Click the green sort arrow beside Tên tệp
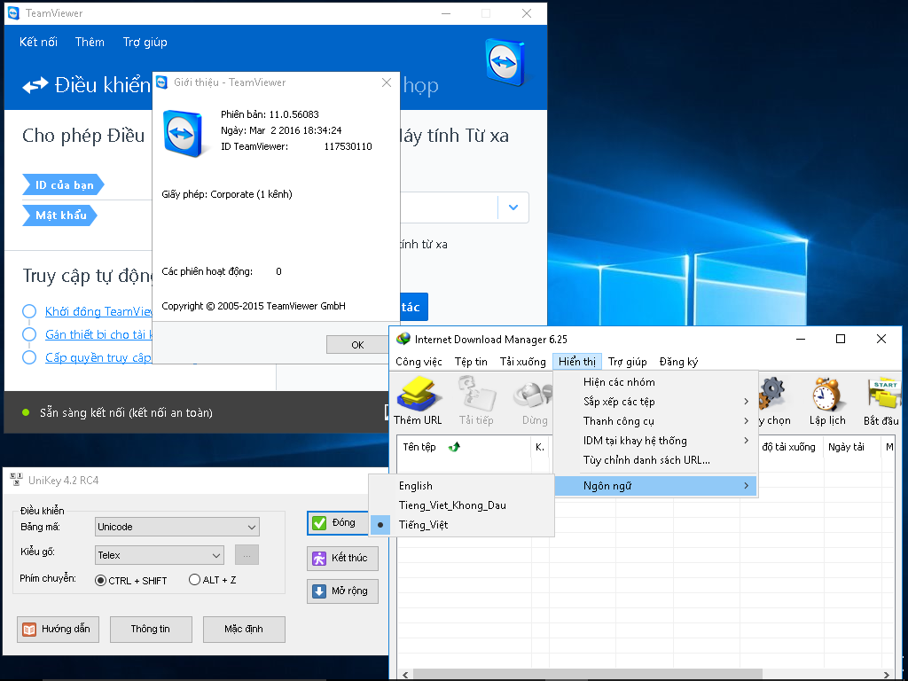This screenshot has height=681, width=908. (x=455, y=447)
